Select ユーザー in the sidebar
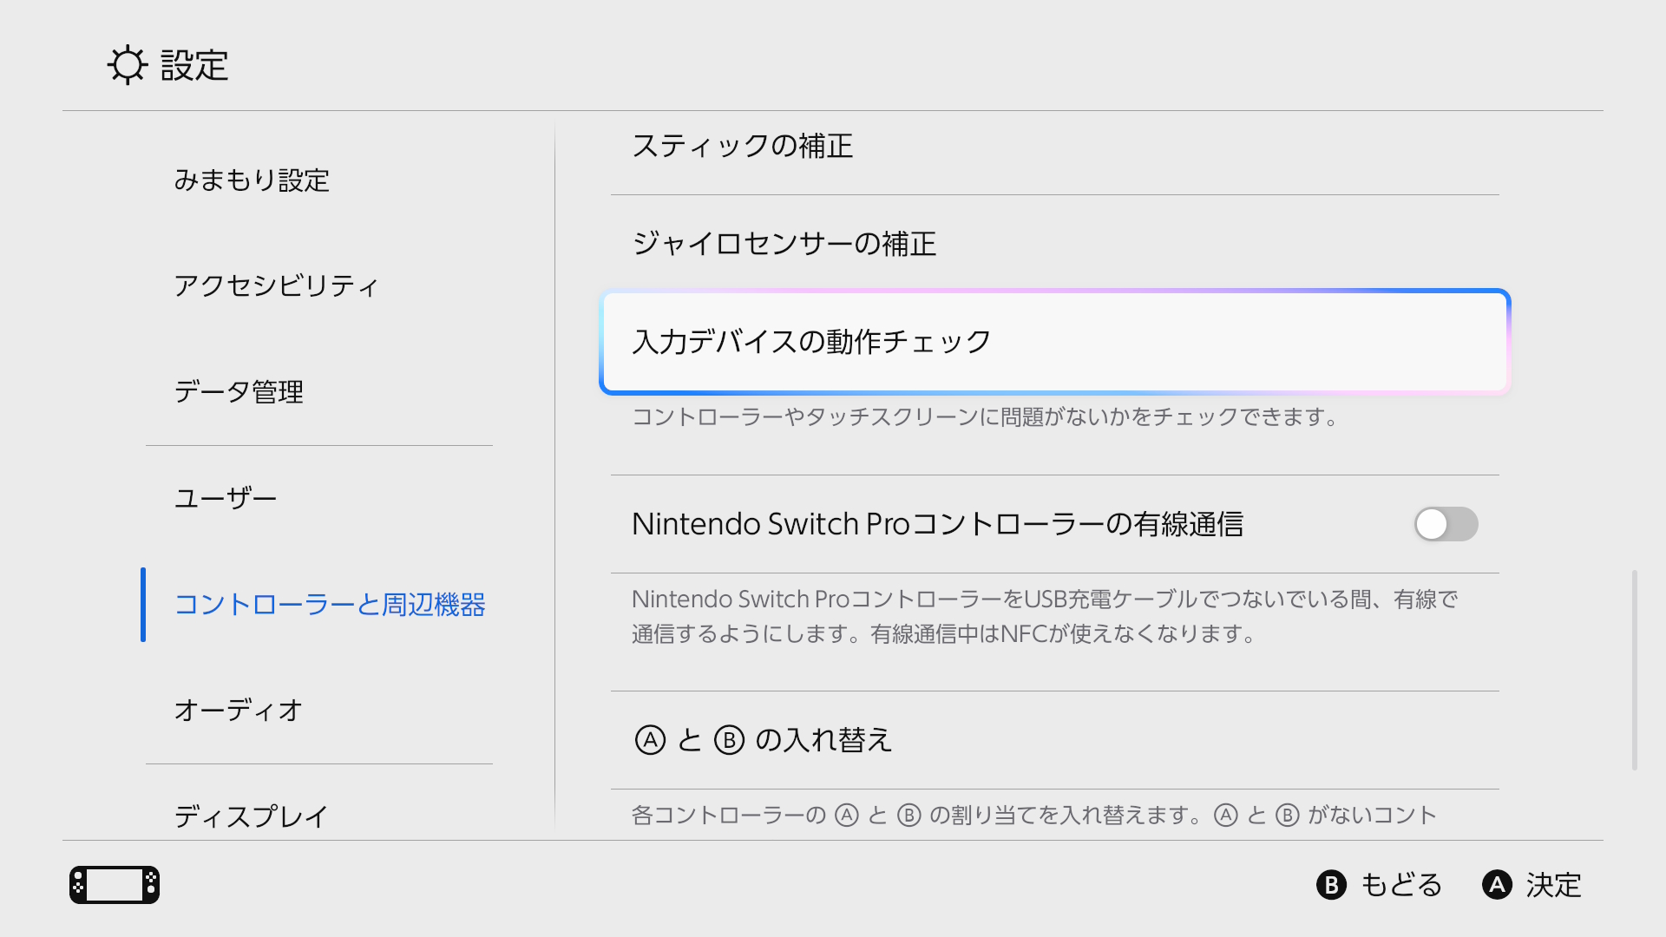Image resolution: width=1666 pixels, height=937 pixels. pos(226,498)
